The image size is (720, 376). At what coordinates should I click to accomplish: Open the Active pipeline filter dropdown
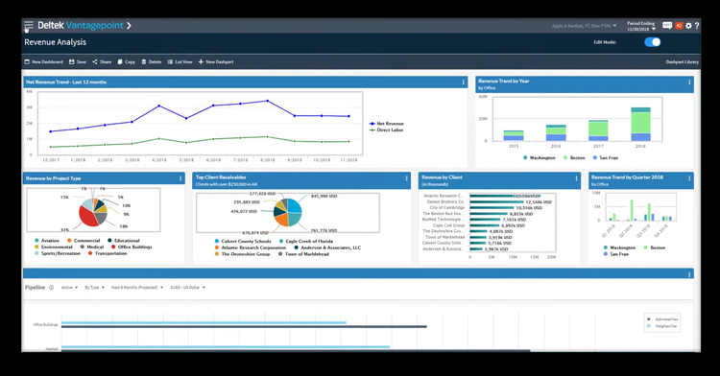coord(69,288)
